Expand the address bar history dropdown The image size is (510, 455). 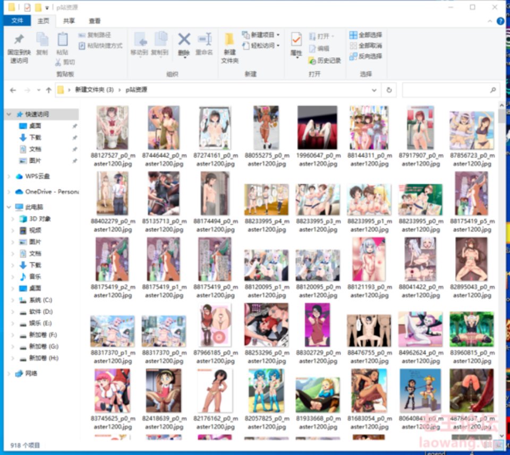pos(374,90)
